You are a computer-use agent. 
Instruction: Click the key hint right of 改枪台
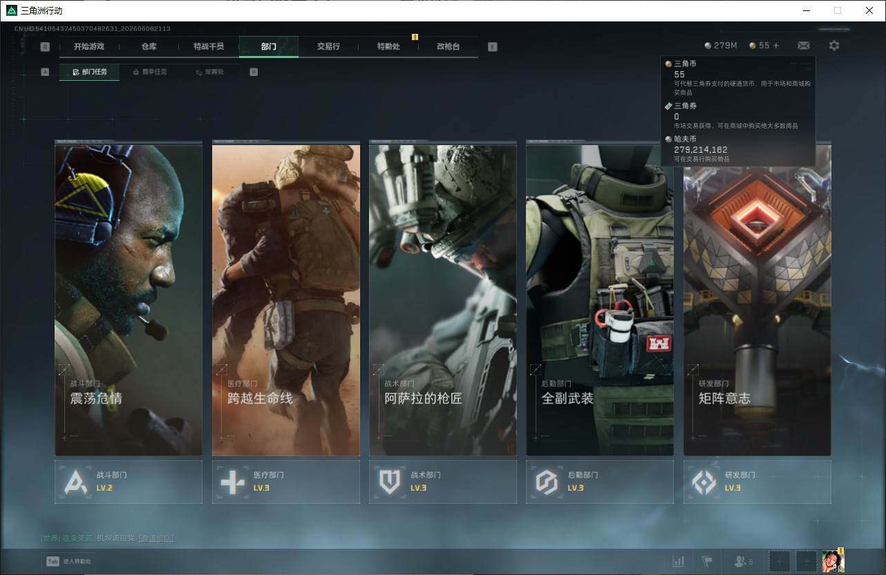click(x=492, y=46)
